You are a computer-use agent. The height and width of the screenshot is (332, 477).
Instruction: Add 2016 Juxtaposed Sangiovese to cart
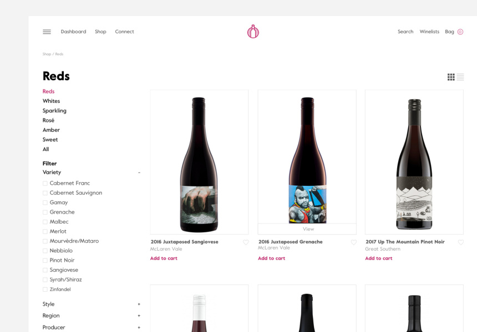pos(164,258)
